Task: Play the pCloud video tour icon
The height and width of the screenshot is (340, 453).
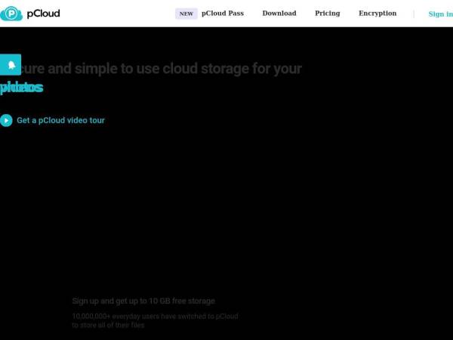Action: pyautogui.click(x=6, y=120)
